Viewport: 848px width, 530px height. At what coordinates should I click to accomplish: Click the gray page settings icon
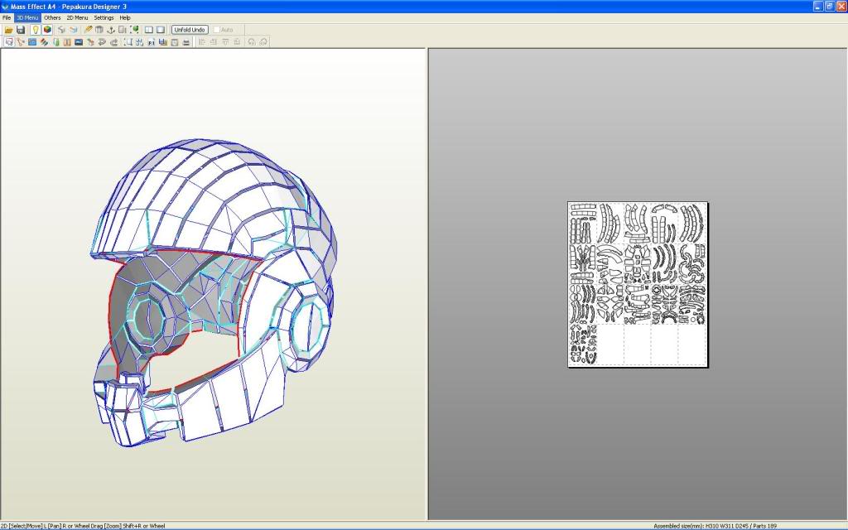pyautogui.click(x=175, y=42)
